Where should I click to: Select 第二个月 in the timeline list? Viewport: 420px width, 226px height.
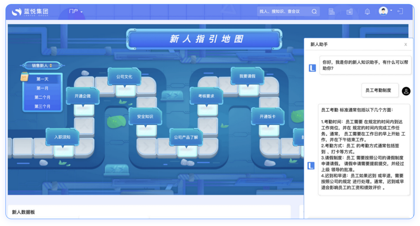[x=42, y=97]
